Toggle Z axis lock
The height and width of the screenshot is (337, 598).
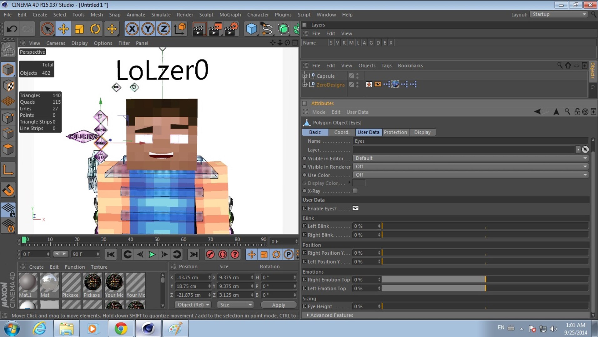coord(163,29)
